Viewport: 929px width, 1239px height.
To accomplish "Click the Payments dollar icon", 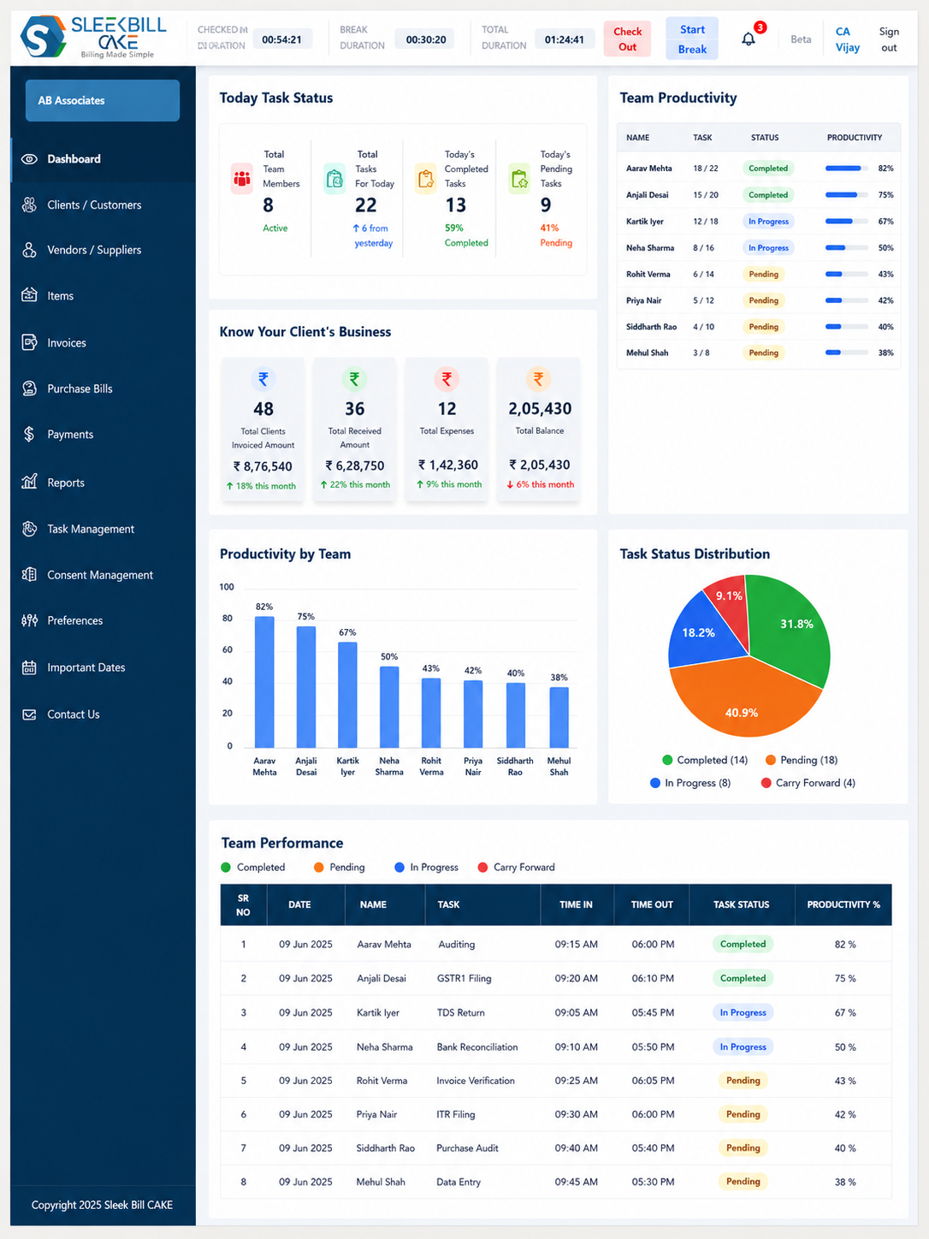I will [x=29, y=434].
